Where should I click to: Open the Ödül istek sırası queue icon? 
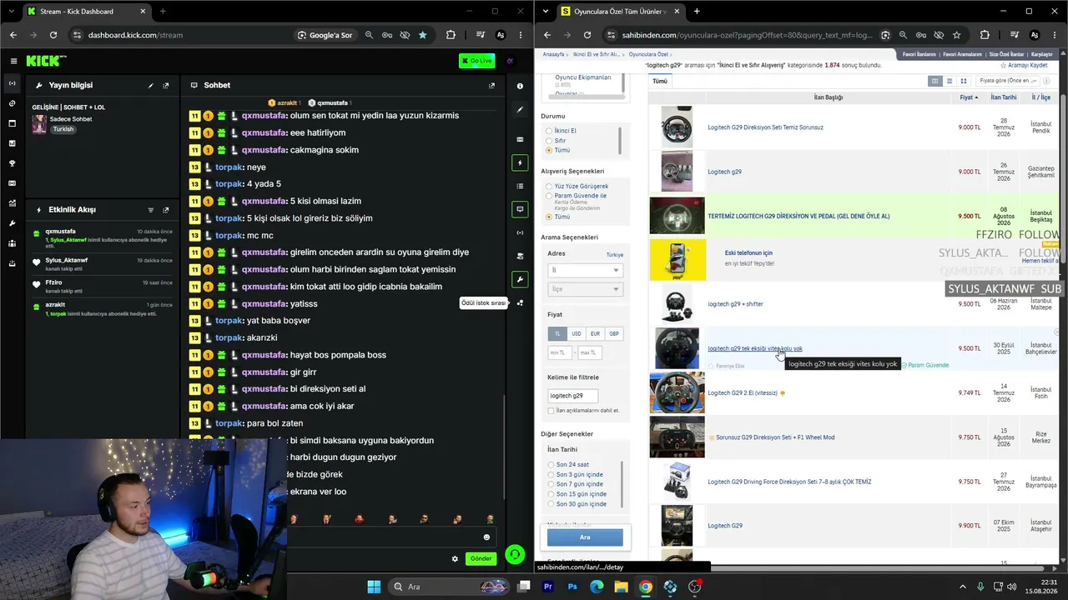[520, 302]
